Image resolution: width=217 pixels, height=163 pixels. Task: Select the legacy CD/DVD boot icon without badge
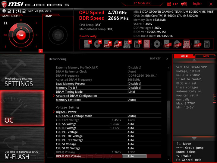click(x=157, y=44)
